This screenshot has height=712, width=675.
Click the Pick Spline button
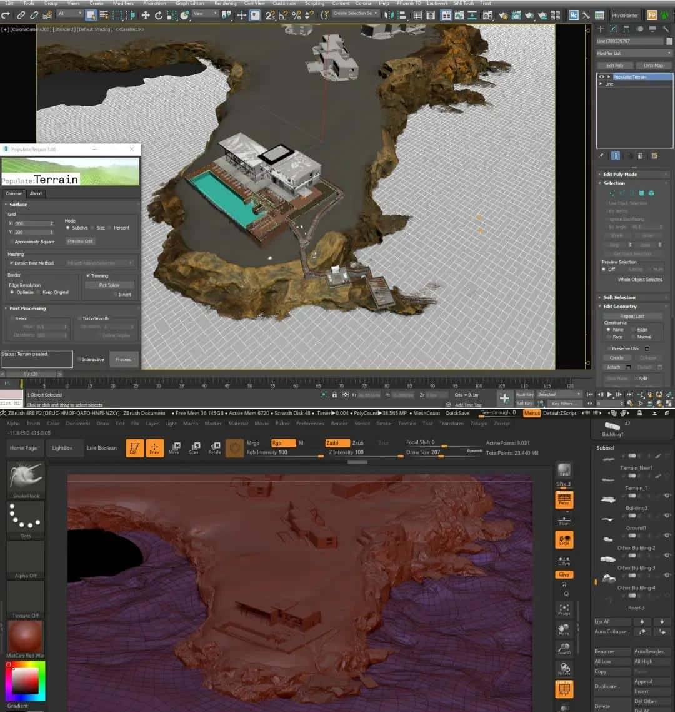click(x=109, y=285)
